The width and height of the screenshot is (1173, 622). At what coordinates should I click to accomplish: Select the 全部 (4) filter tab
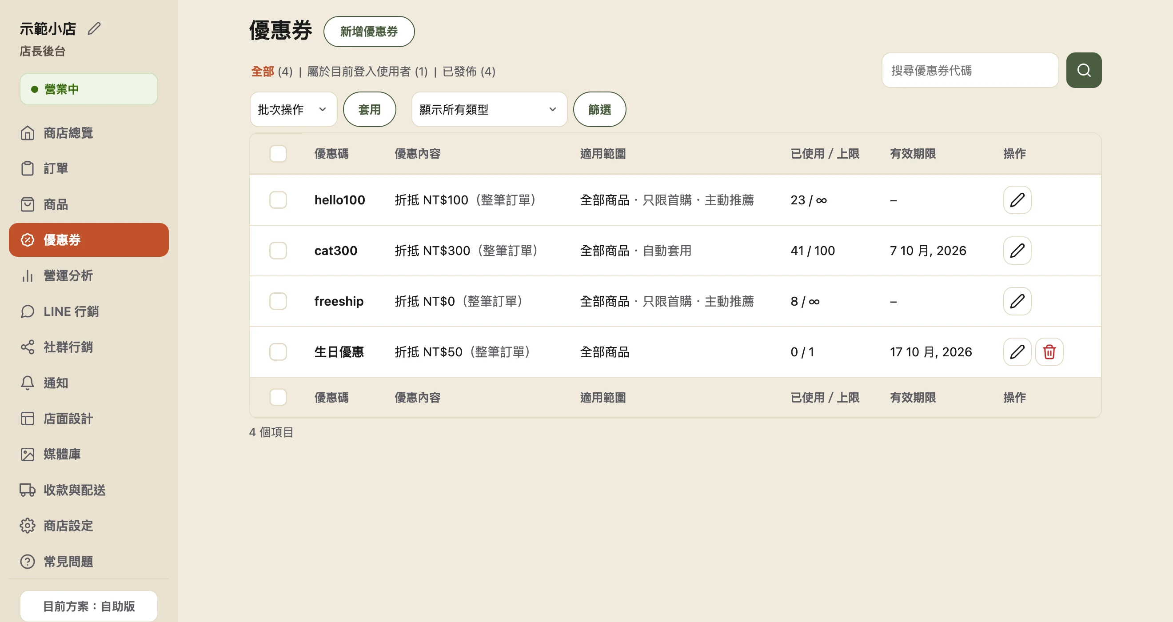[x=272, y=72]
